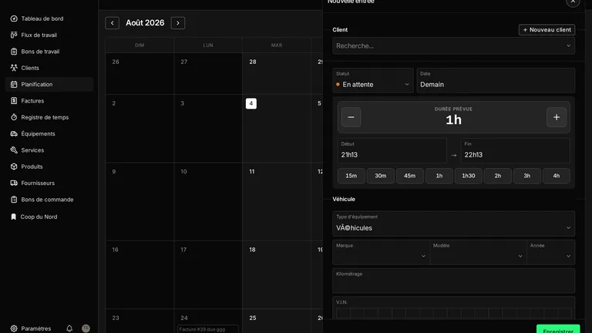Select day 25 in the calendar
Viewport: 592px width, 333px height.
click(253, 318)
